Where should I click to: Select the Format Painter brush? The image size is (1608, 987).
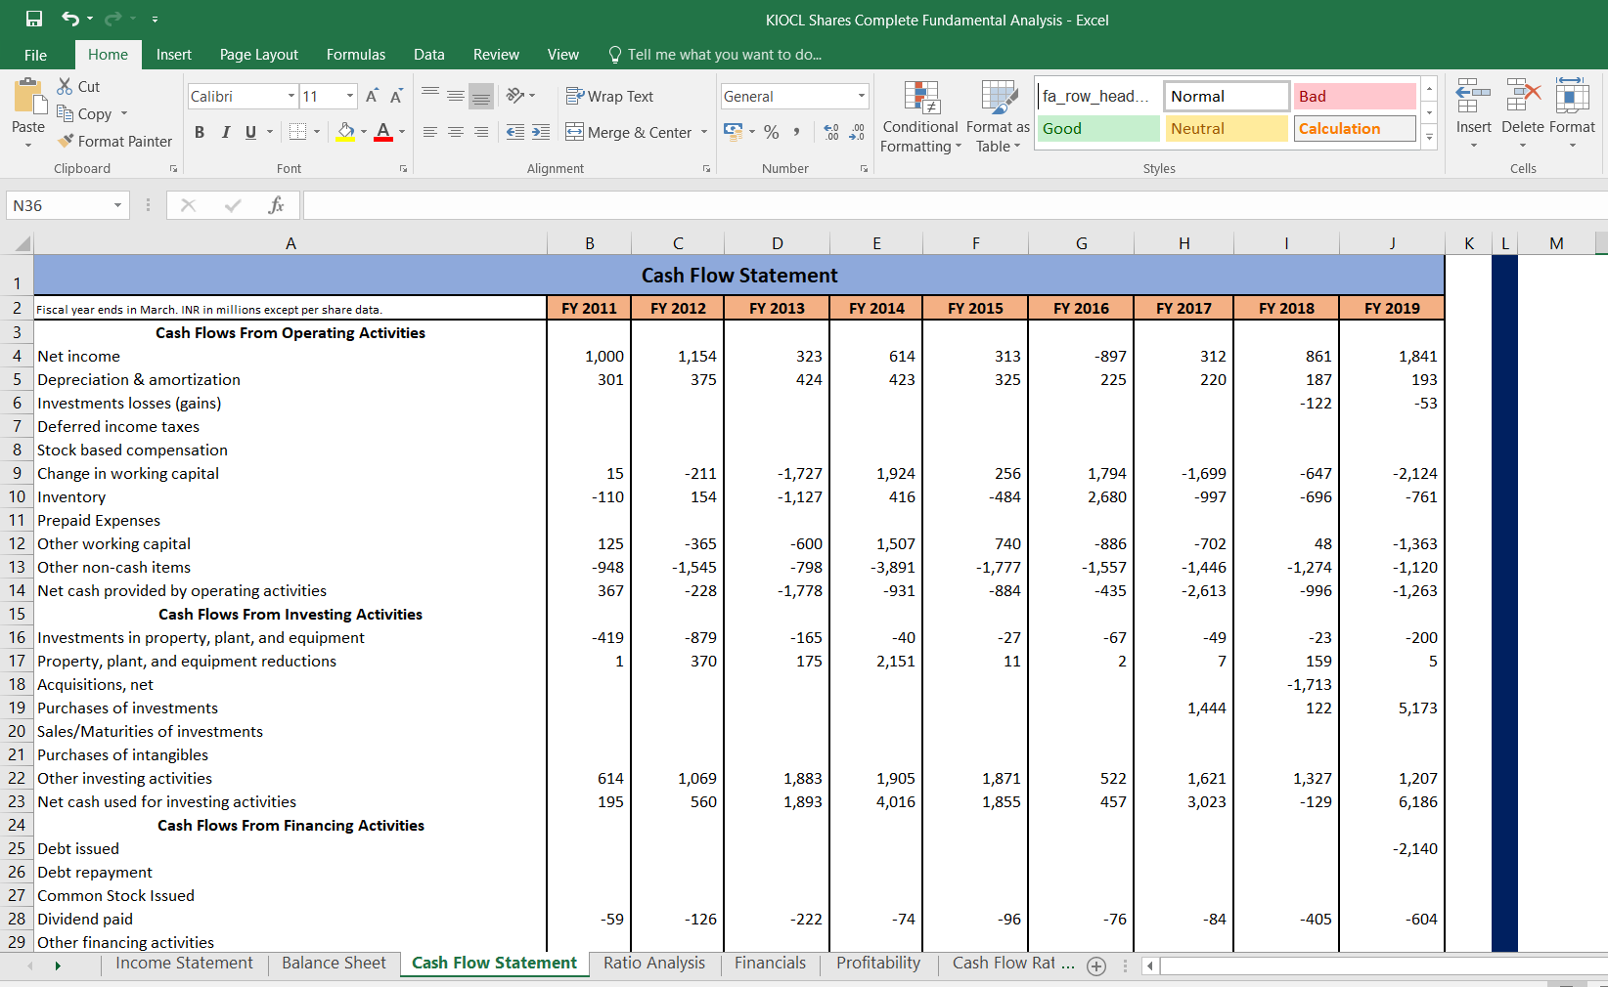click(x=66, y=141)
